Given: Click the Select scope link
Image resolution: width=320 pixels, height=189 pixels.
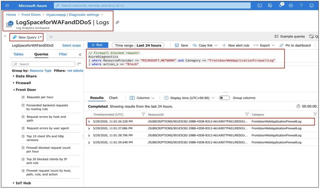Looking at the screenshot, I should pyautogui.click(x=72, y=45).
